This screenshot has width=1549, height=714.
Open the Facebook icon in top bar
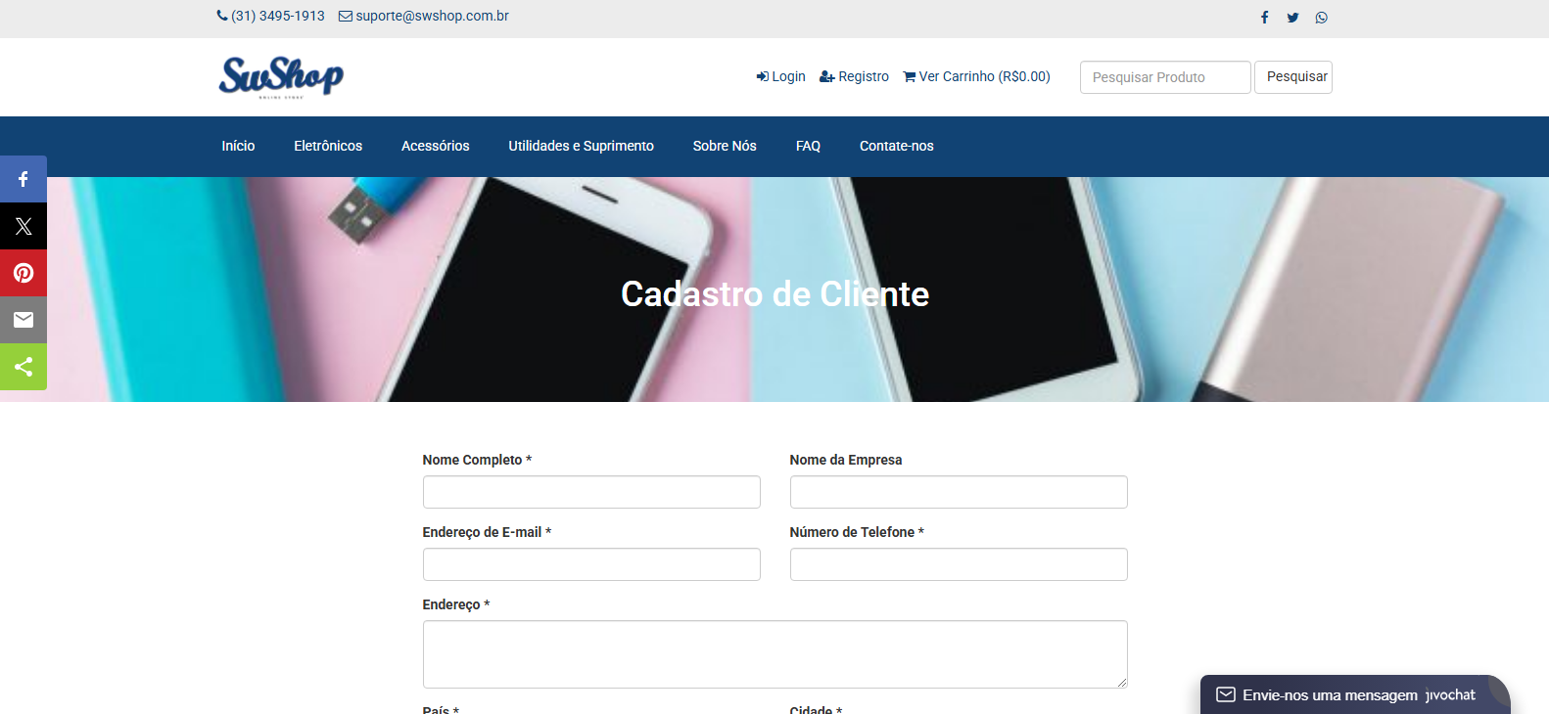1264,18
